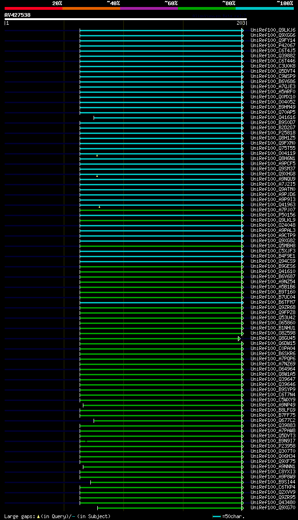Select the UniRef100_A9NZ54 label
The image size is (298, 520).
point(273,282)
